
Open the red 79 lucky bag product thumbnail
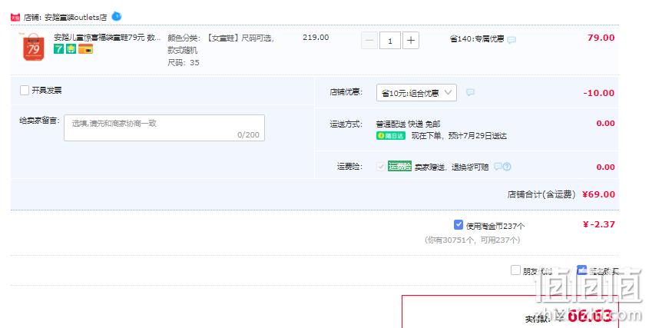click(34, 47)
